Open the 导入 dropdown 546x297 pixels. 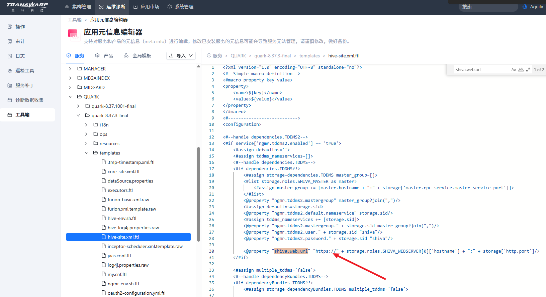click(181, 56)
